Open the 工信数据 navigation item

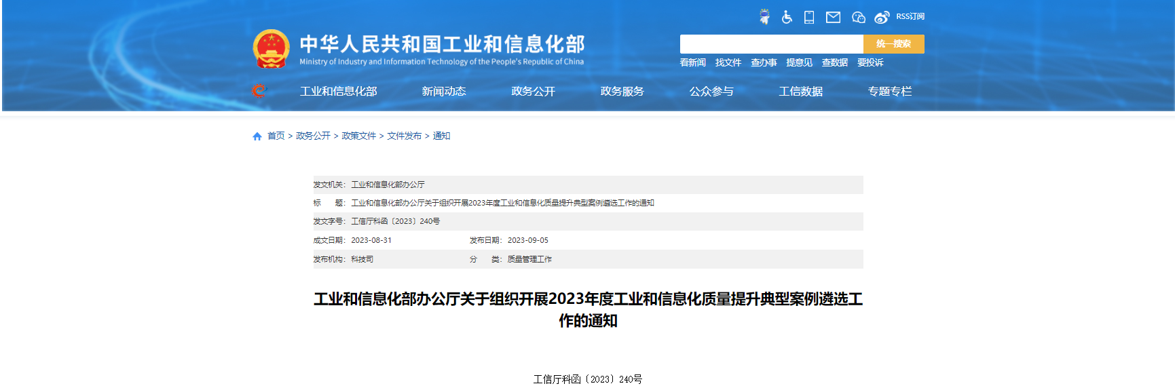800,91
